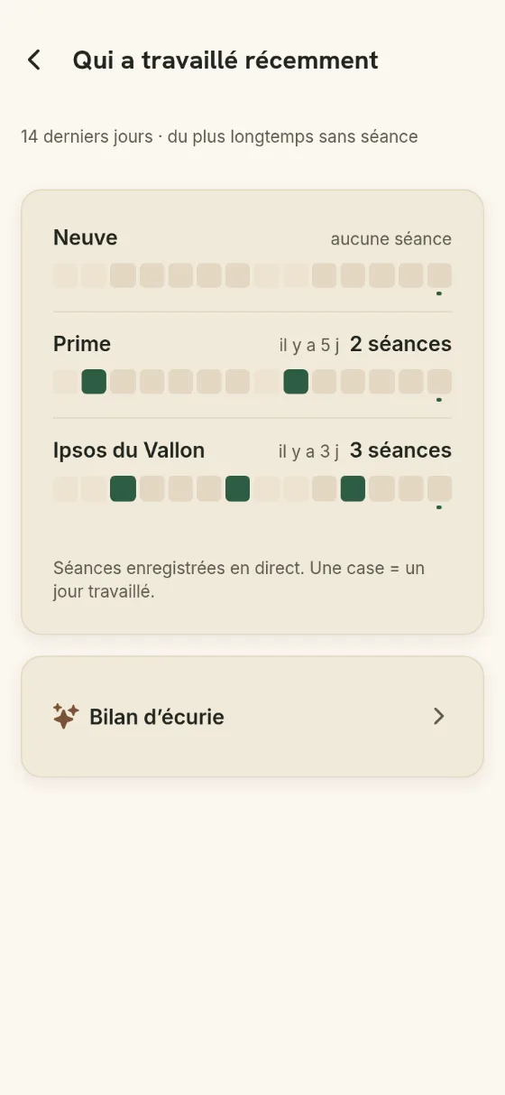Viewport: 505px width, 1095px height.
Task: Select first green worked-day square in Prime row
Action: point(94,382)
